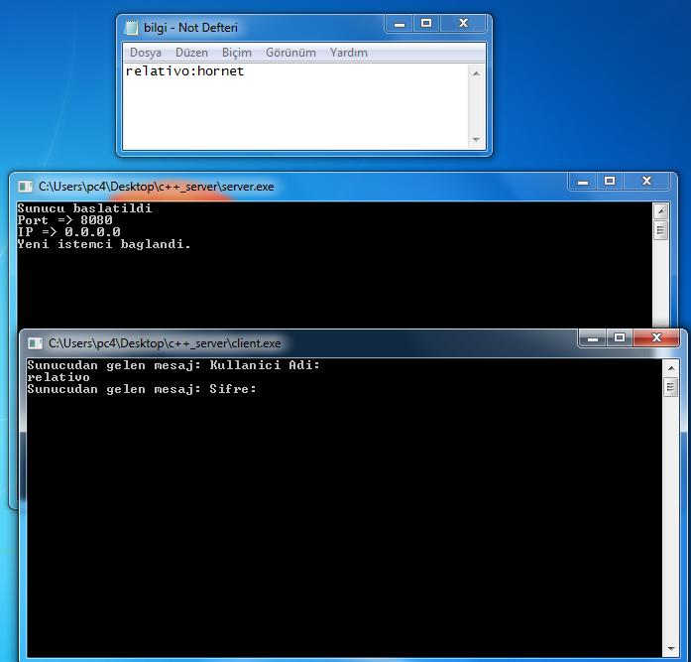This screenshot has width=691, height=662.
Task: Click the 'bilgi - Not Defteri' title text
Action: coord(190,28)
